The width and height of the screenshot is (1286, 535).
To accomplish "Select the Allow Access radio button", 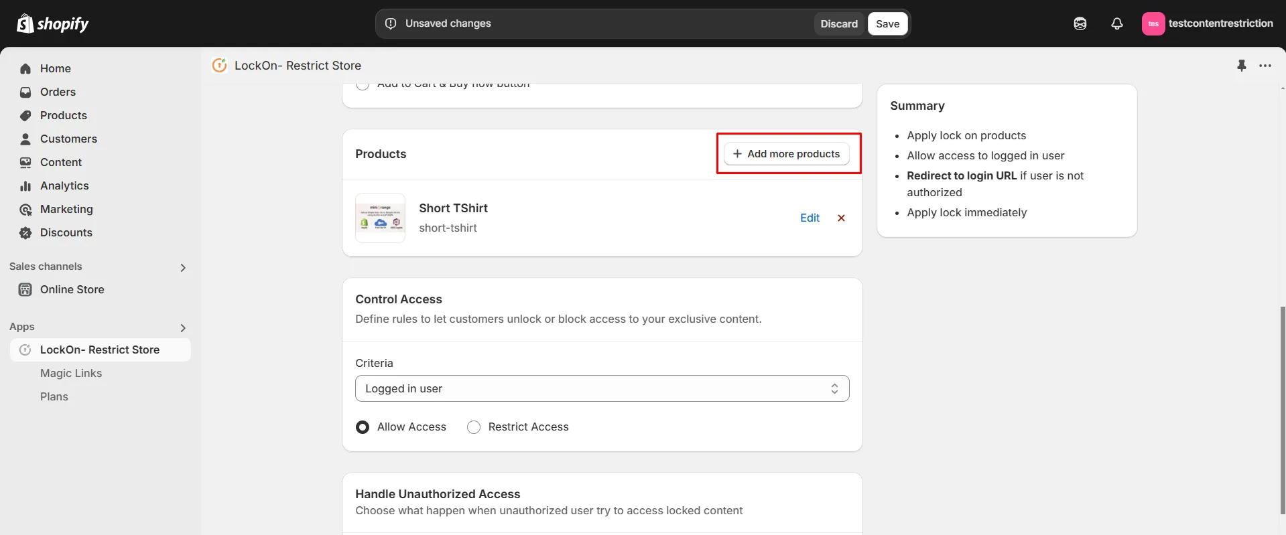I will 363,427.
